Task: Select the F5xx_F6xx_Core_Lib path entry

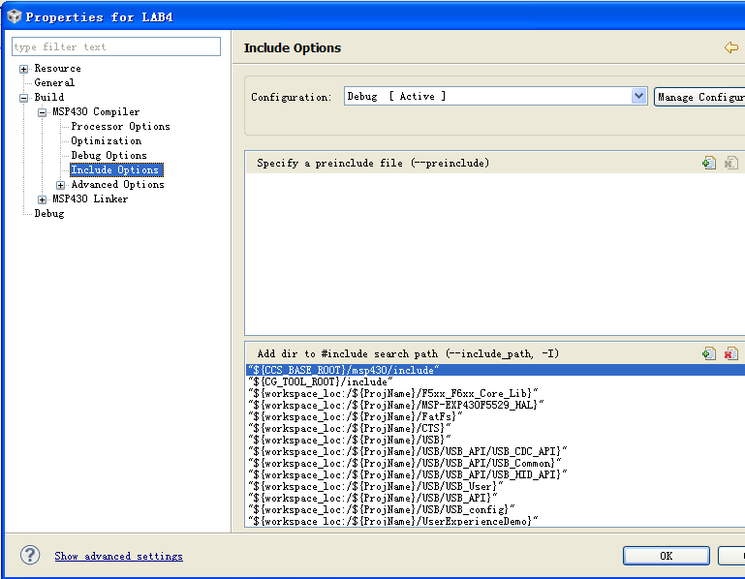Action: pos(496,393)
